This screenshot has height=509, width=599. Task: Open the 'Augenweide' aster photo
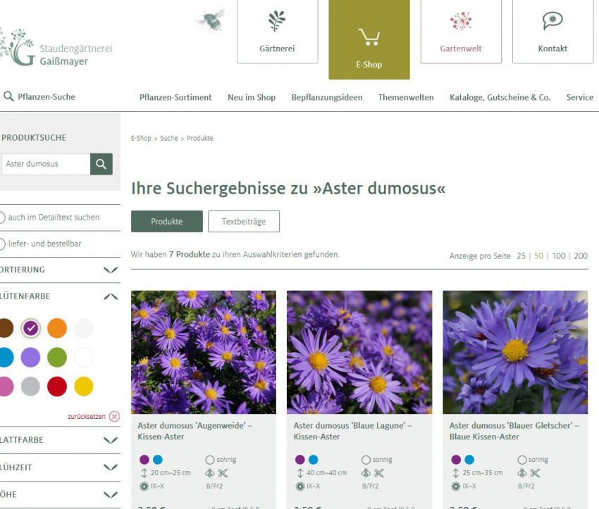click(x=204, y=352)
